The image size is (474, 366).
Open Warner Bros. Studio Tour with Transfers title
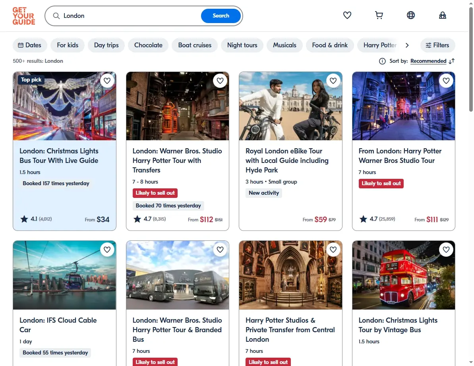tap(177, 161)
